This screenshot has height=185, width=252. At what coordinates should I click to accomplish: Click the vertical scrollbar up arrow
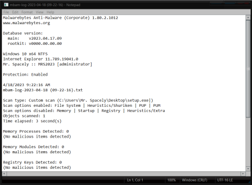248,18
